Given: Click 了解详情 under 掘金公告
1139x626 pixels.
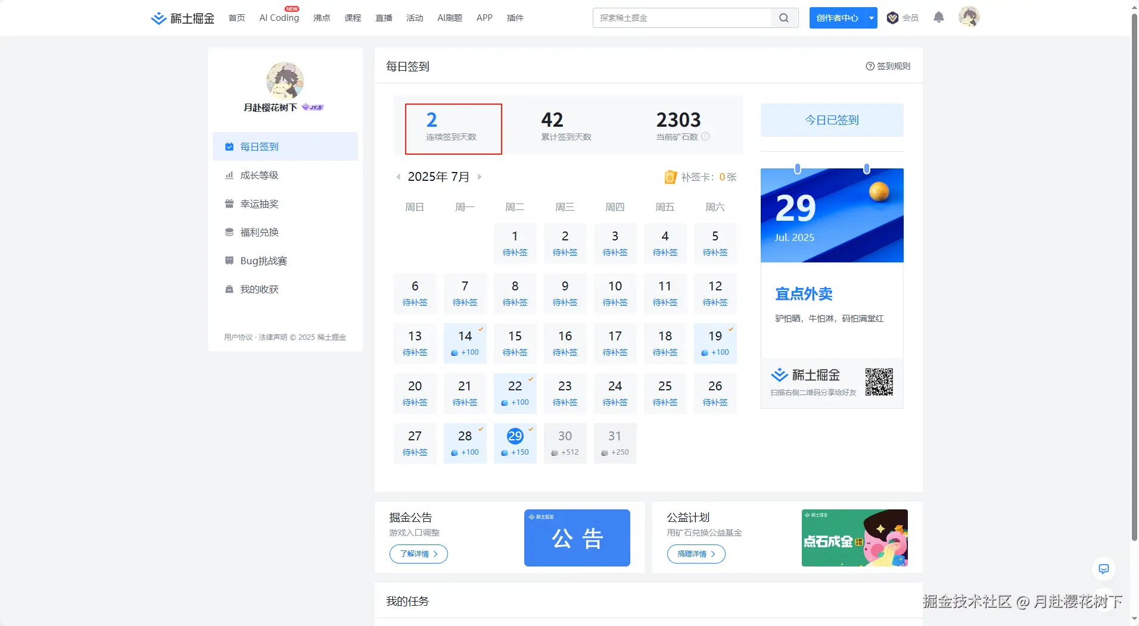Looking at the screenshot, I should 418,554.
